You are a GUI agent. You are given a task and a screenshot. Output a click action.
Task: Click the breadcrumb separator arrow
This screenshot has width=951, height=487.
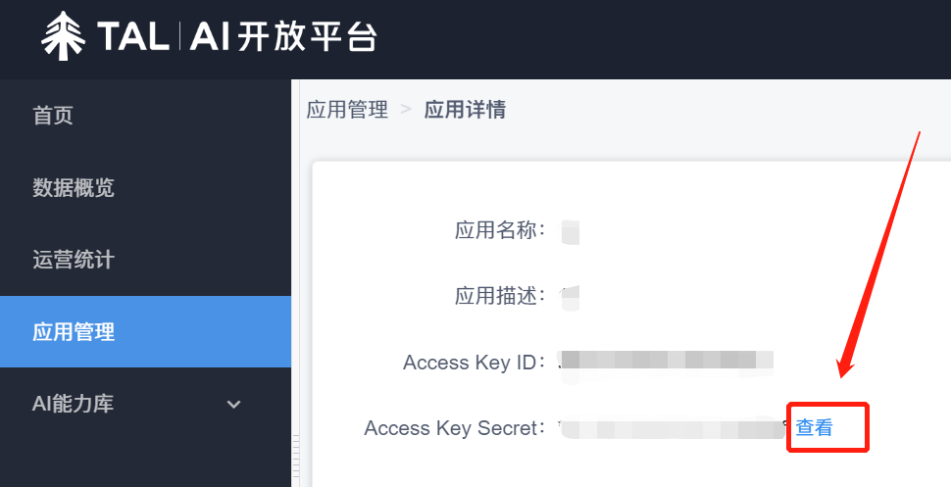tap(406, 110)
